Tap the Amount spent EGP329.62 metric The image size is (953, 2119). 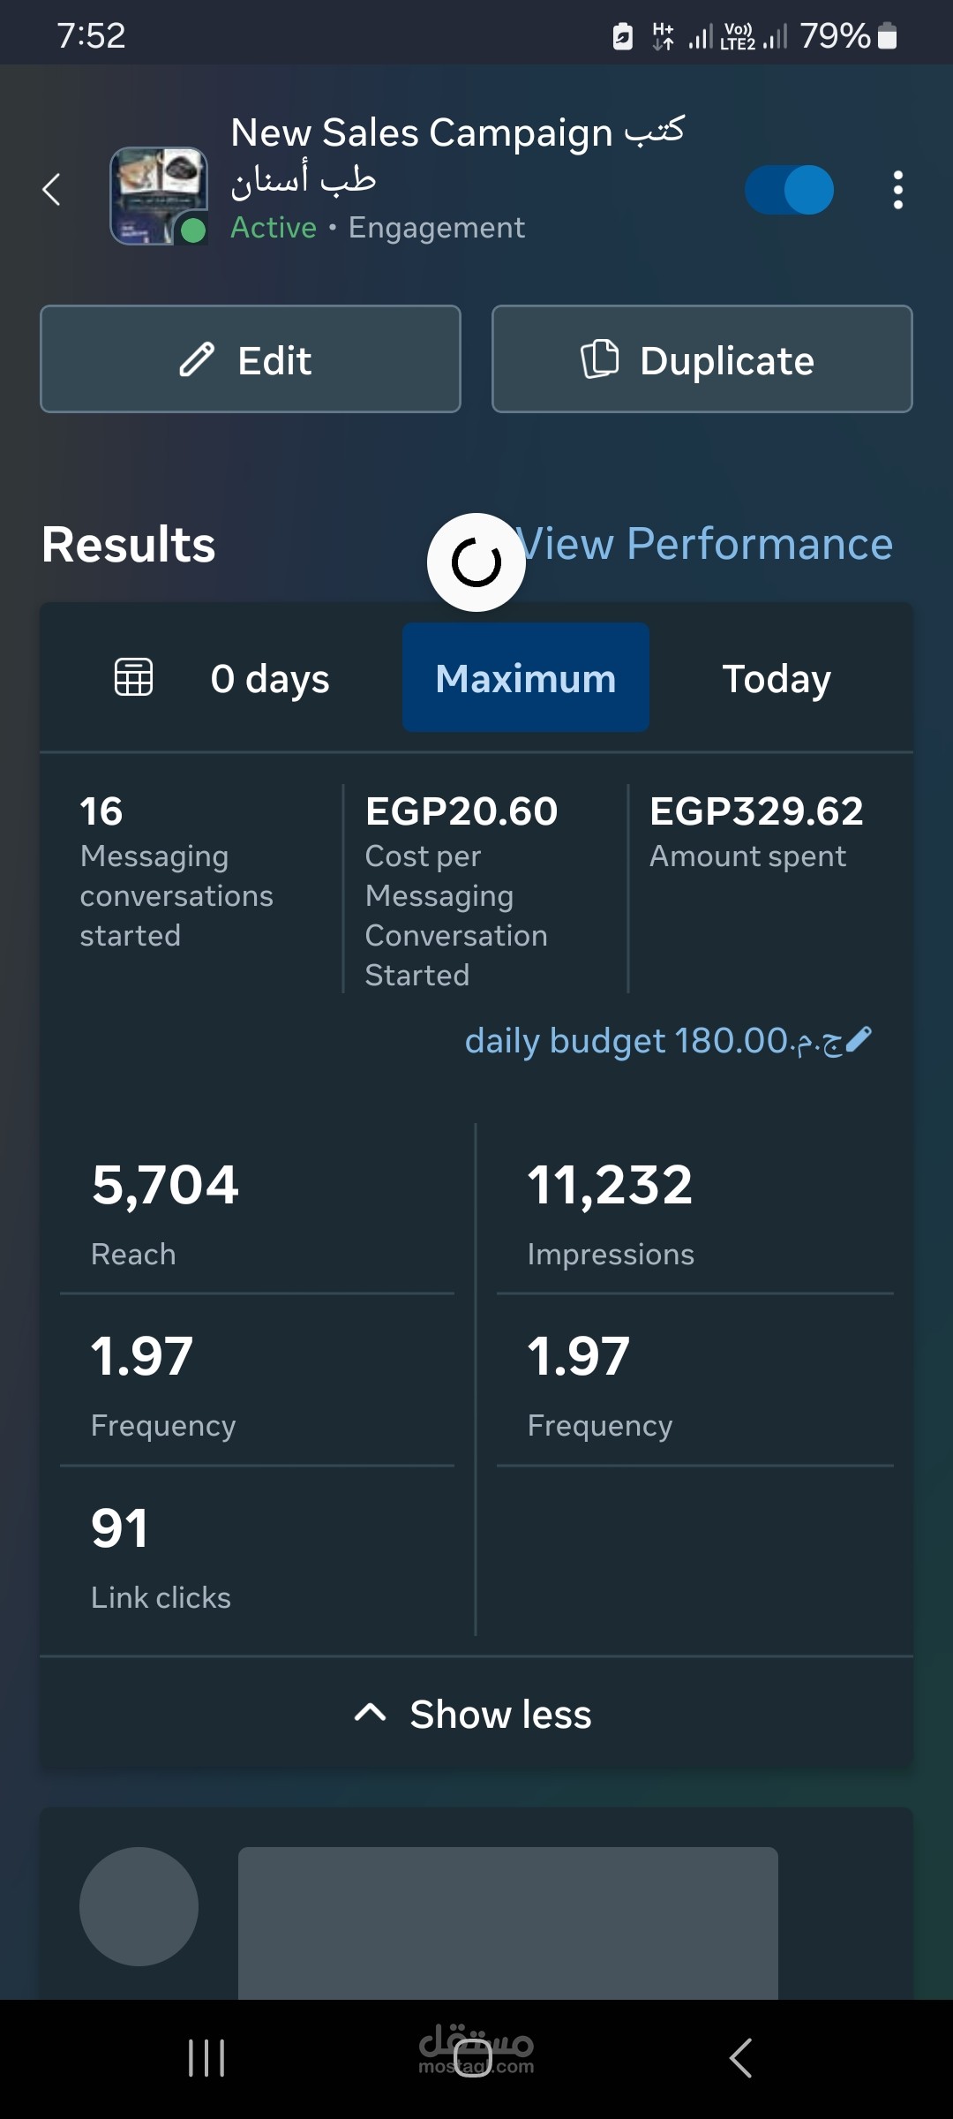click(x=756, y=830)
